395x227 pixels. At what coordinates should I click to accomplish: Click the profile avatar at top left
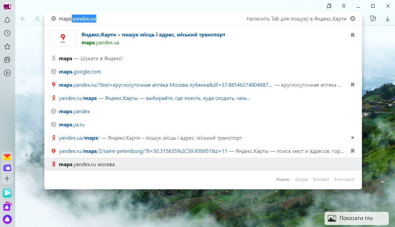7,7
